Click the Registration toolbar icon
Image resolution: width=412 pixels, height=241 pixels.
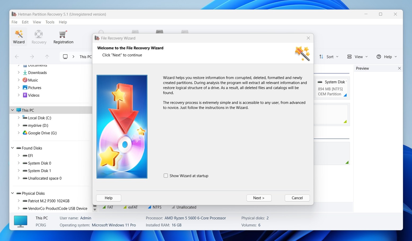point(63,37)
